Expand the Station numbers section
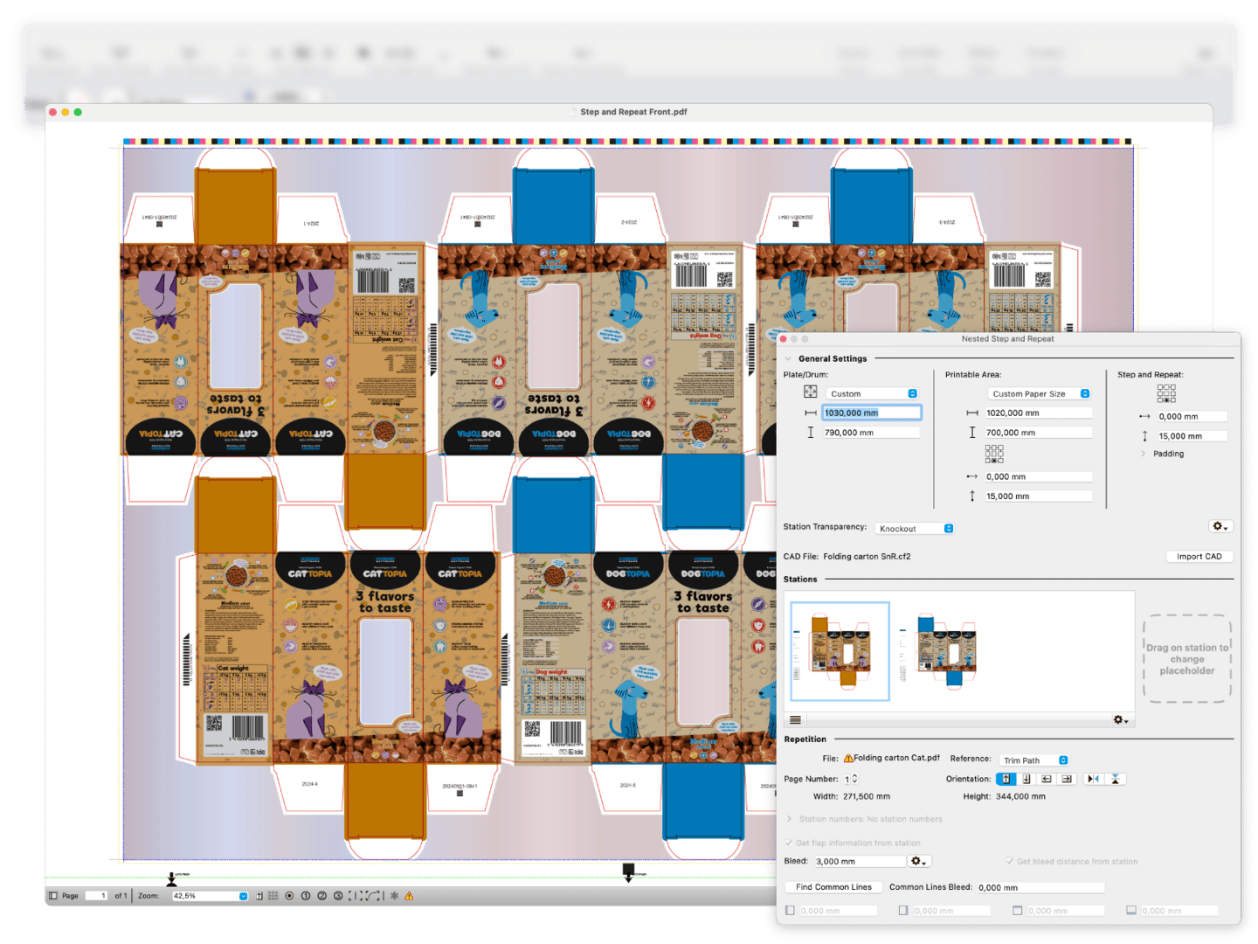 tap(789, 819)
